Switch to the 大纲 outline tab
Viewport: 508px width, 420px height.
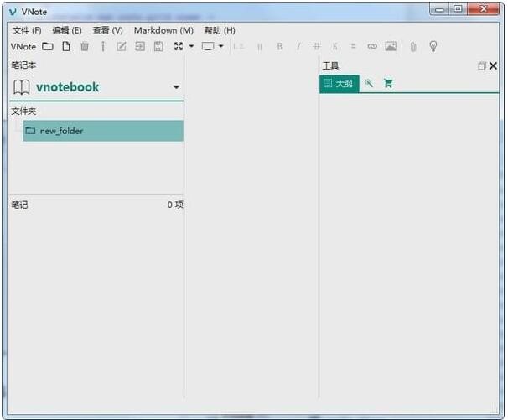(339, 84)
